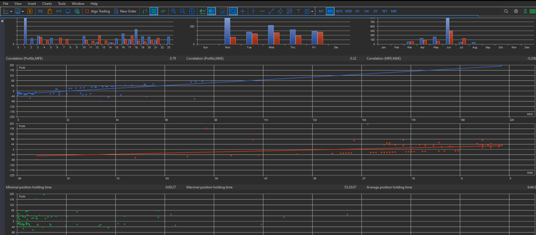
Task: Switch to H4 timeframe
Action: click(366, 11)
